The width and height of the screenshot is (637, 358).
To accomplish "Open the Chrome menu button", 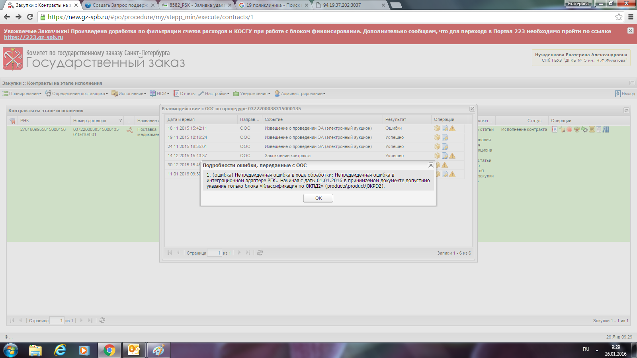I will [631, 17].
